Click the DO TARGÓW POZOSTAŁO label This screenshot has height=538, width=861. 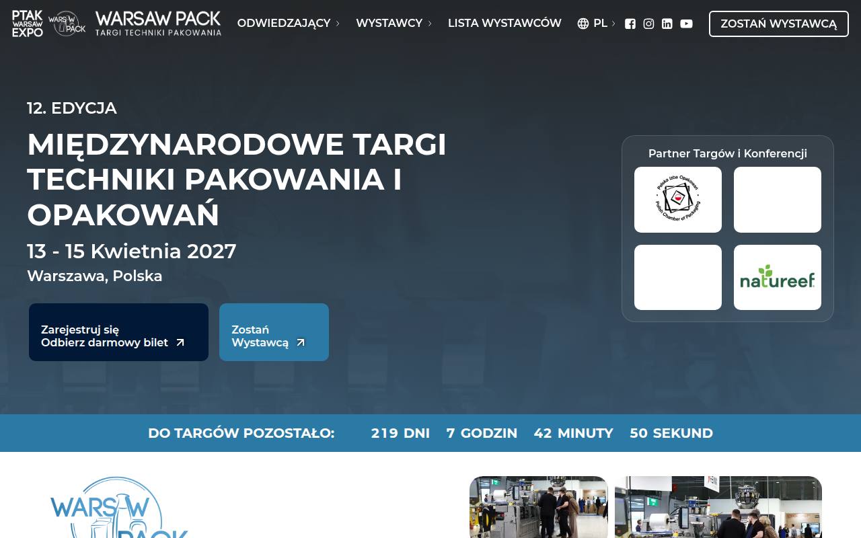[x=241, y=433]
